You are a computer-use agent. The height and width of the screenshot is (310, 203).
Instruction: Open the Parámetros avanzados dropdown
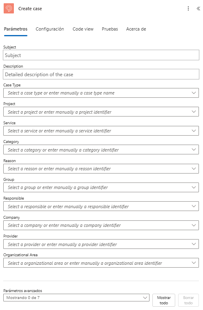click(76, 297)
